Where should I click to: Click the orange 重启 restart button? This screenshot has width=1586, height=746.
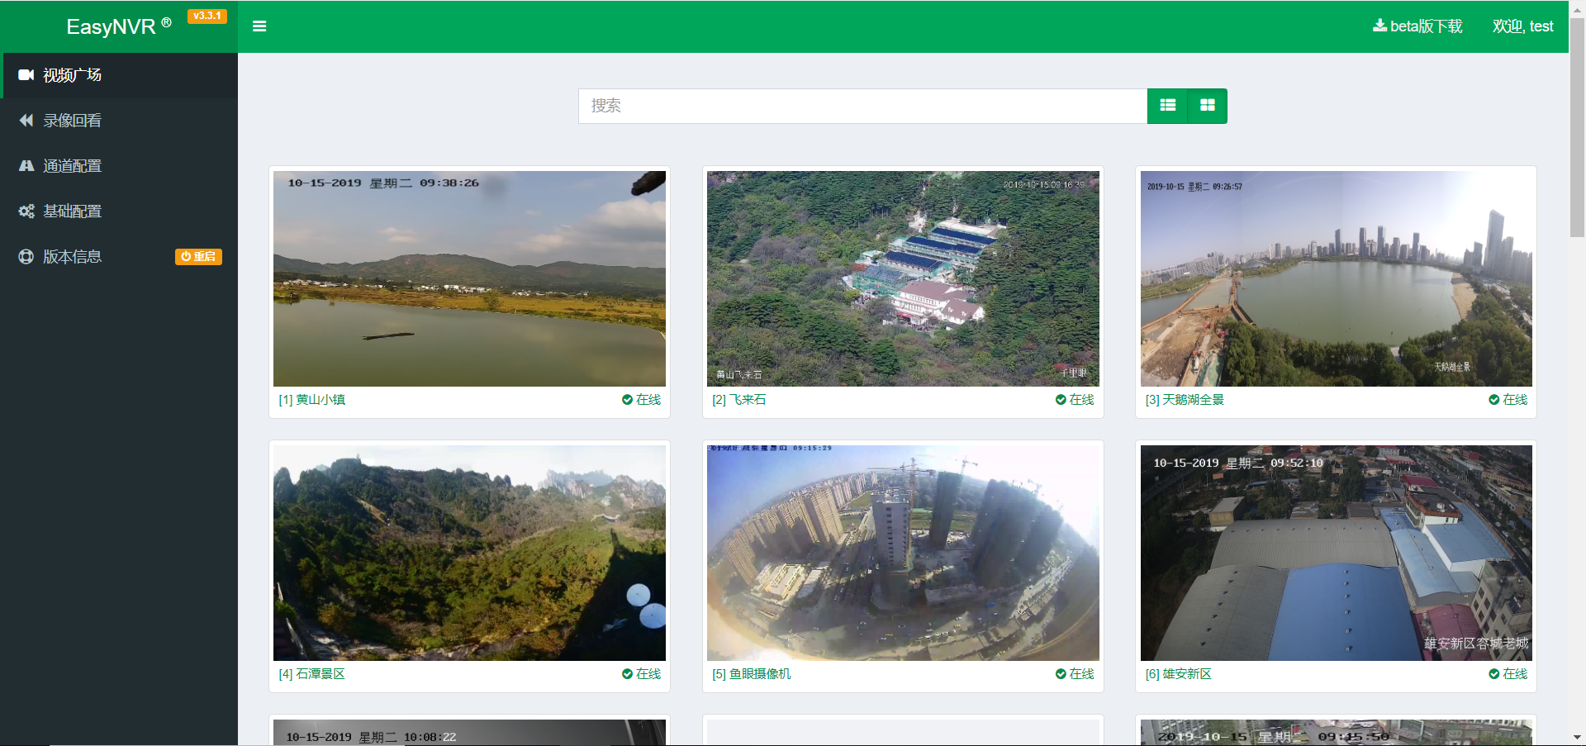click(198, 257)
